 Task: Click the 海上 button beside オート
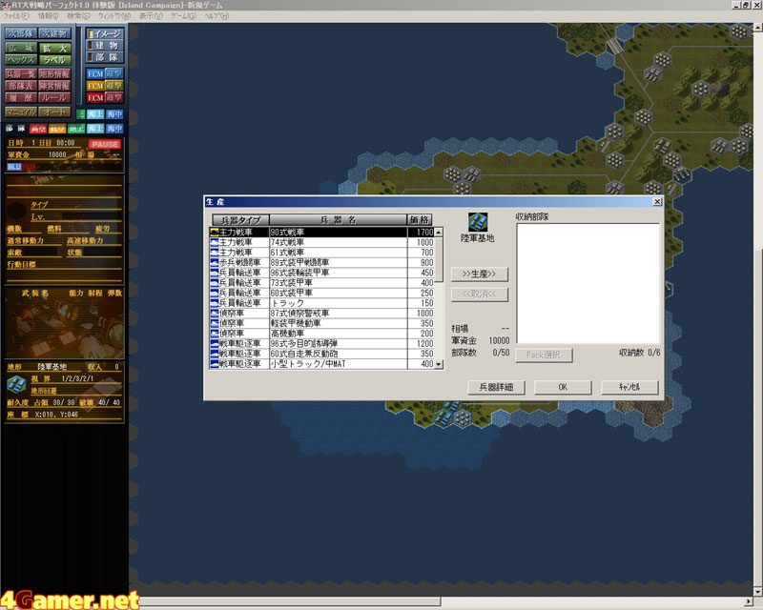95,113
